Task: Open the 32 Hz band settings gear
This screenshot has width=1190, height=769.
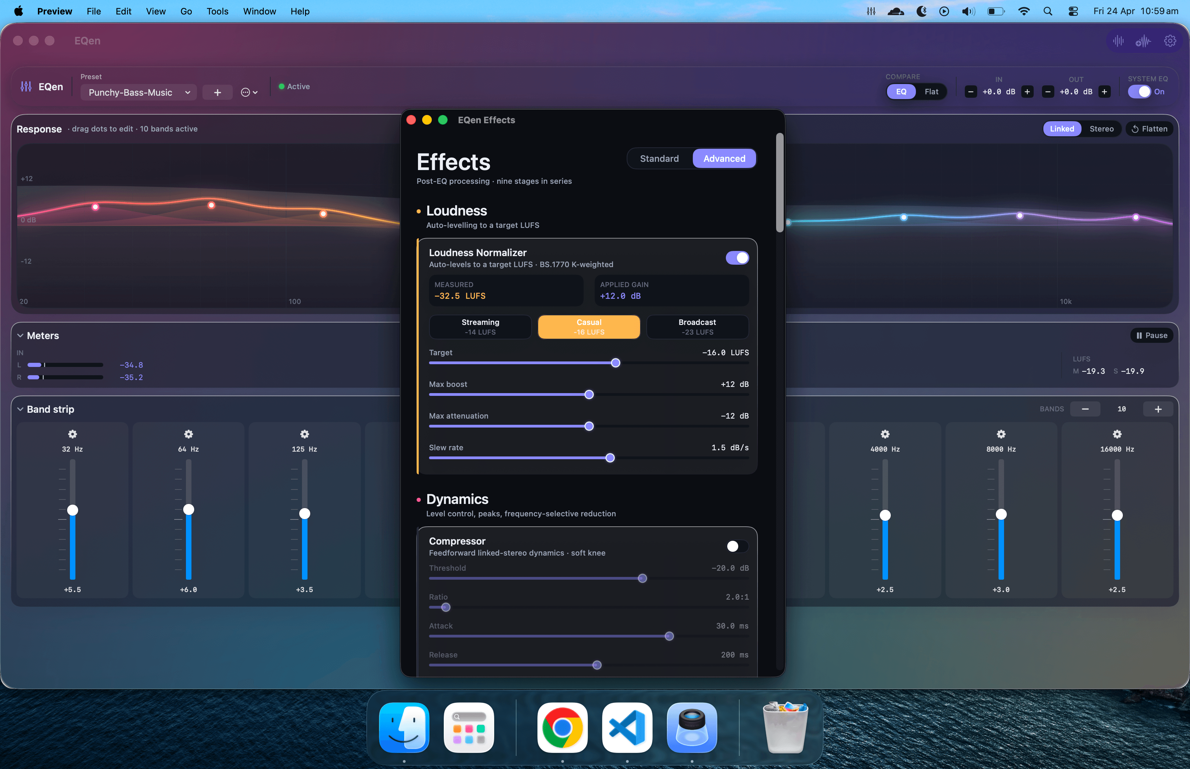Action: [72, 434]
